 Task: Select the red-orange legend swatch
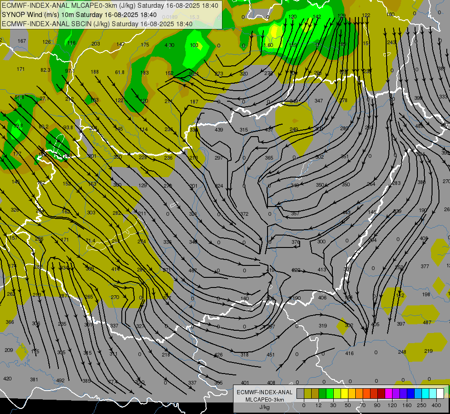(367, 394)
